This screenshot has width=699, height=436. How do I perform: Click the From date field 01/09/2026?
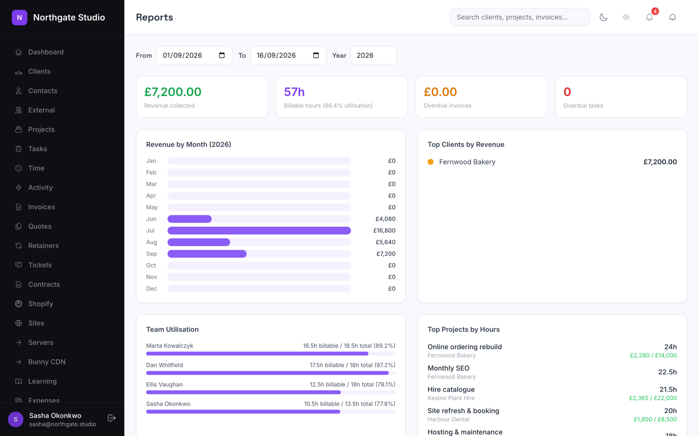tap(194, 55)
